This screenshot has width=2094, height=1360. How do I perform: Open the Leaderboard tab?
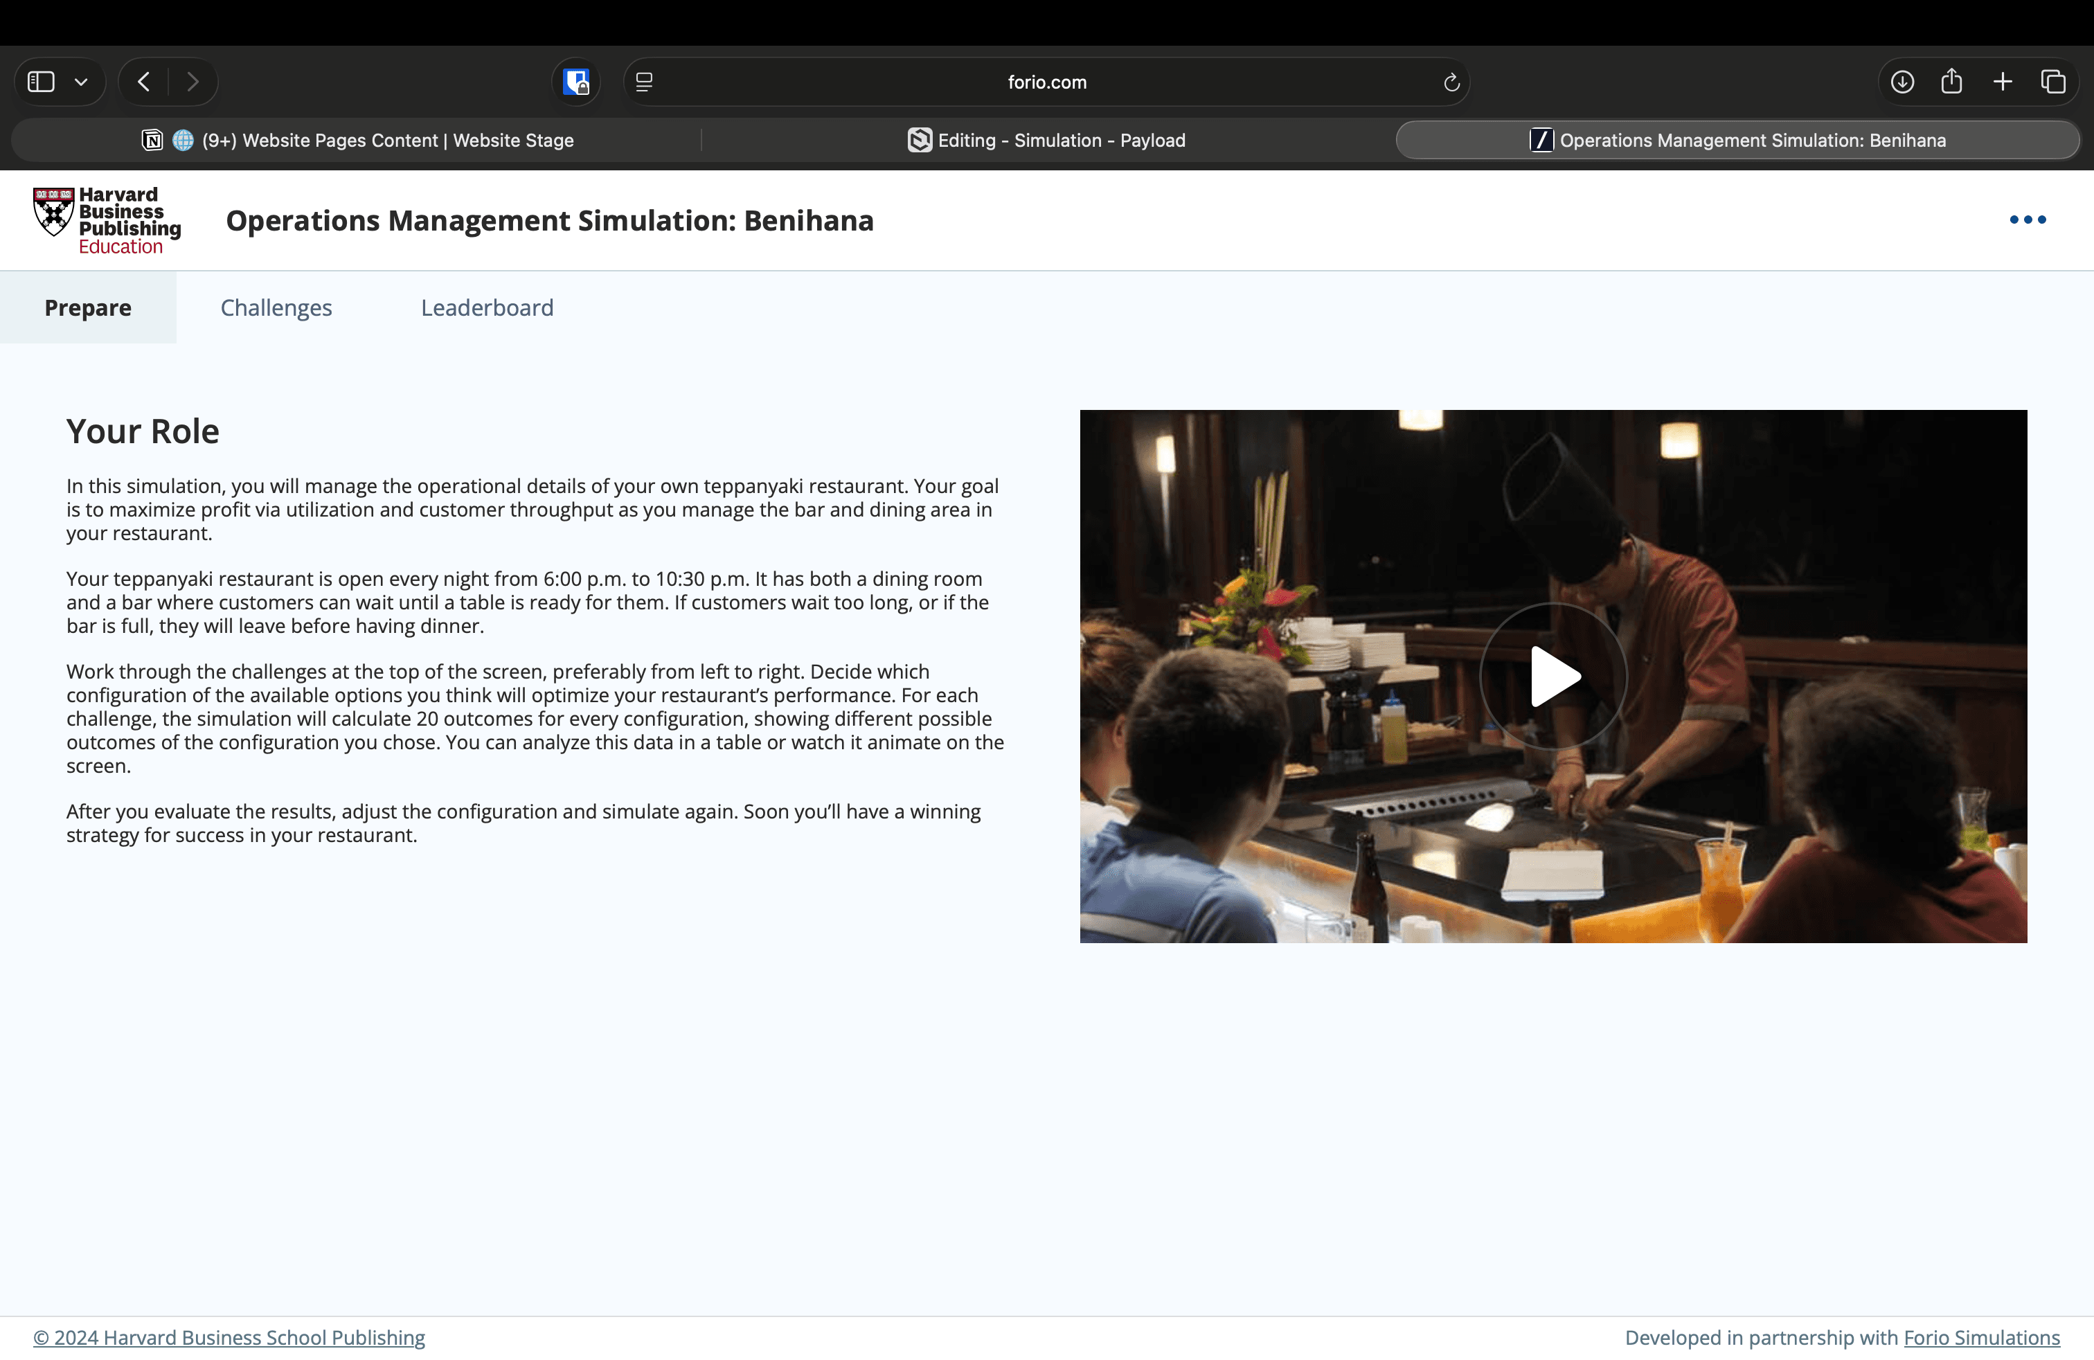[487, 308]
